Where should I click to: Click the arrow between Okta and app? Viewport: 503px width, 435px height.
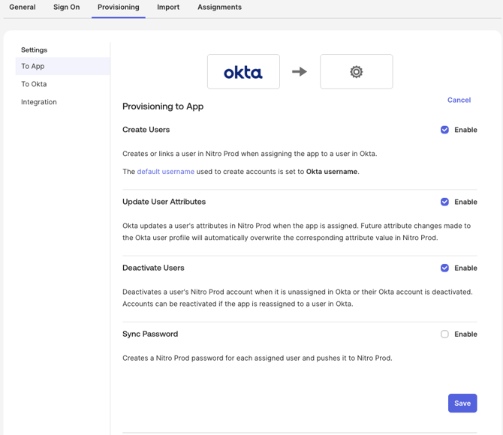pos(300,71)
